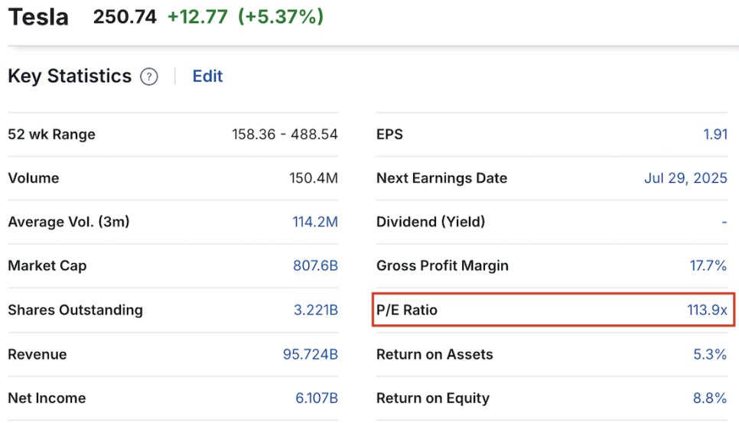
Task: Open the EPS value 1.91
Action: tap(715, 135)
